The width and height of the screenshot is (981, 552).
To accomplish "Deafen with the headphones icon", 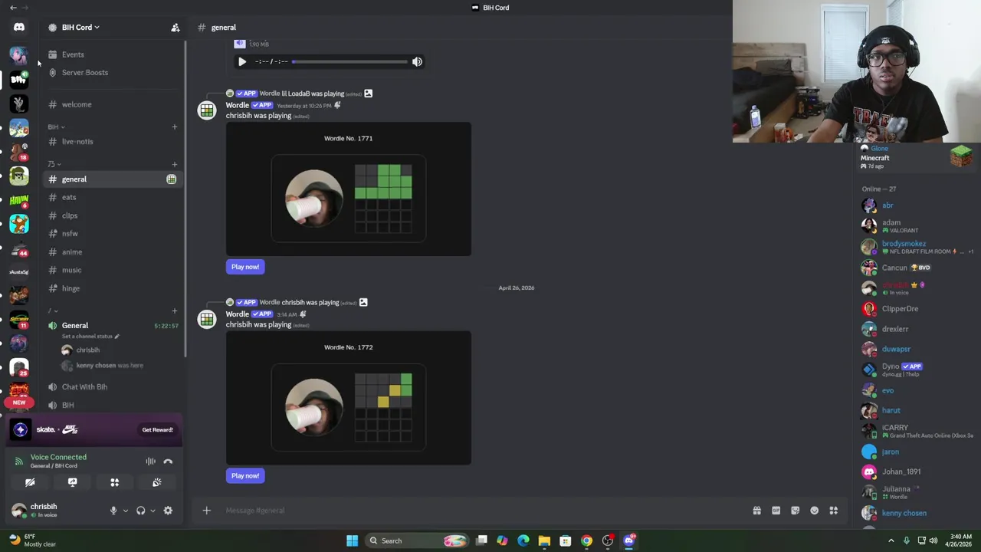I will [140, 511].
